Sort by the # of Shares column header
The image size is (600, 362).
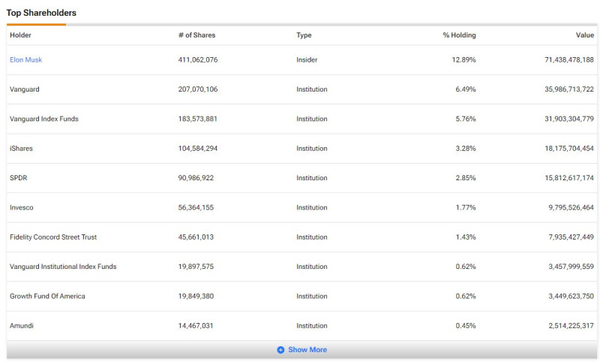coord(196,35)
